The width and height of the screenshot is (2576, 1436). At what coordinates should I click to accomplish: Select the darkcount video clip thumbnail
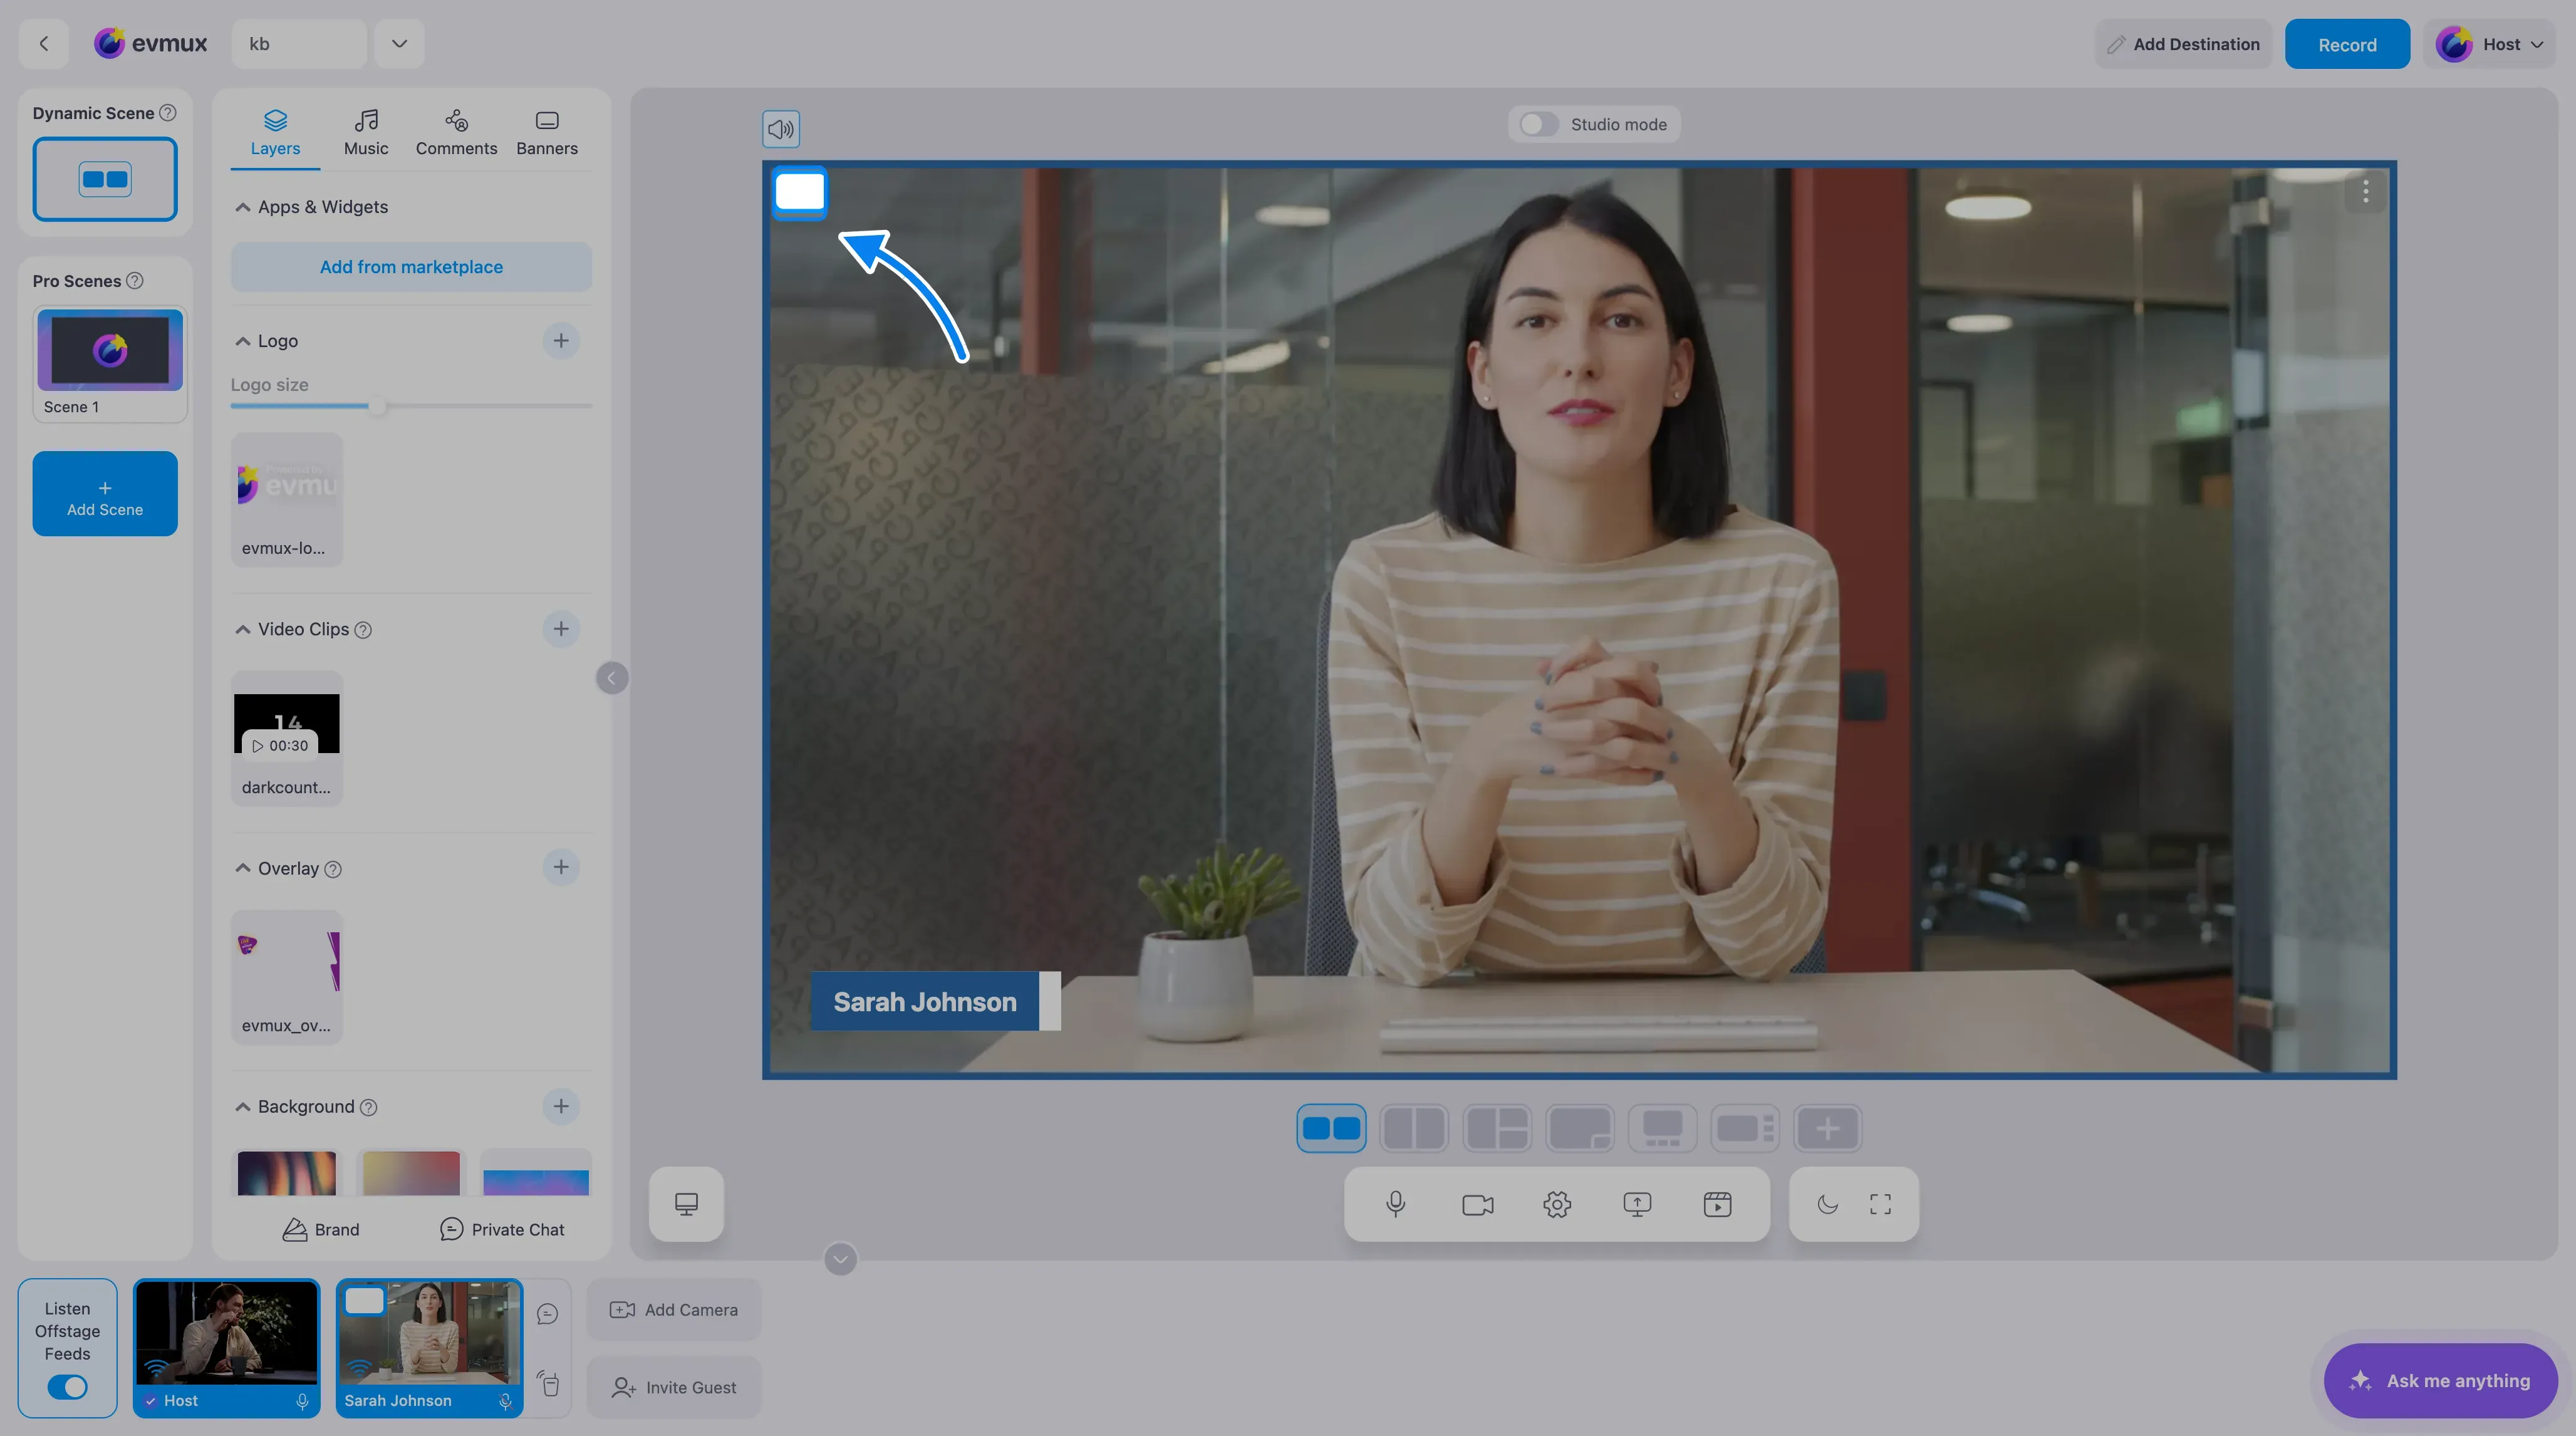pos(287,723)
